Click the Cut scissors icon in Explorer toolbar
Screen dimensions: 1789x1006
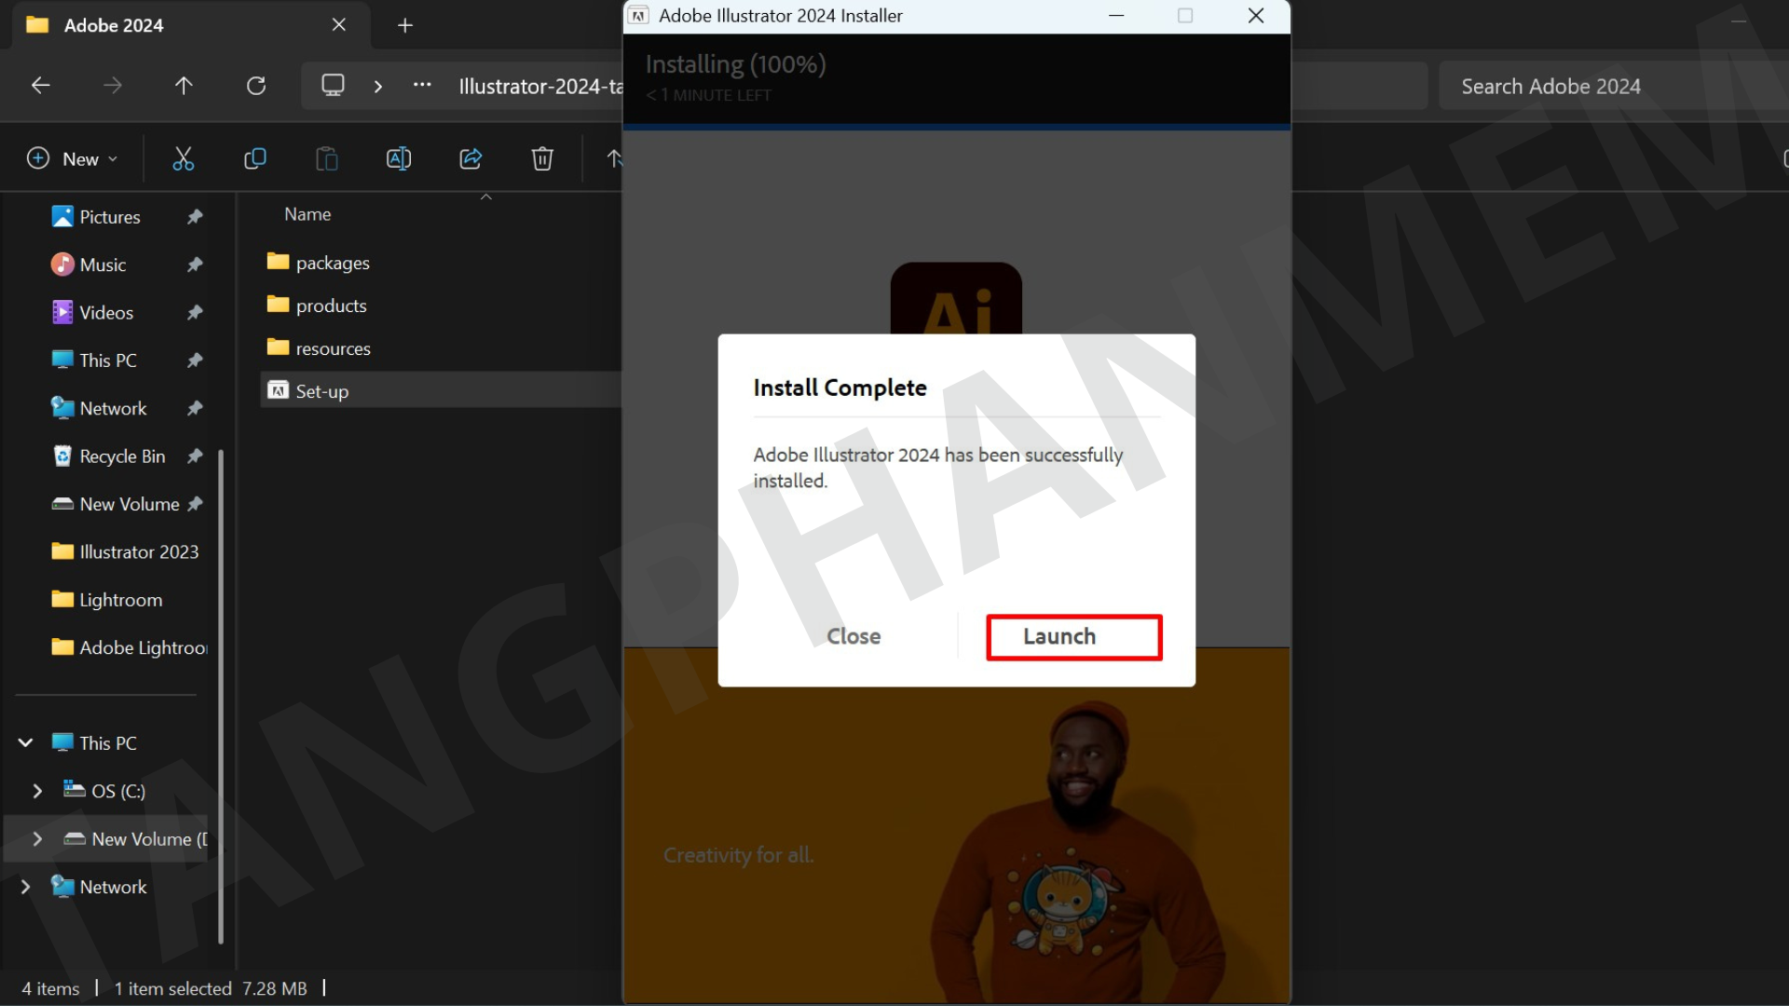[184, 159]
